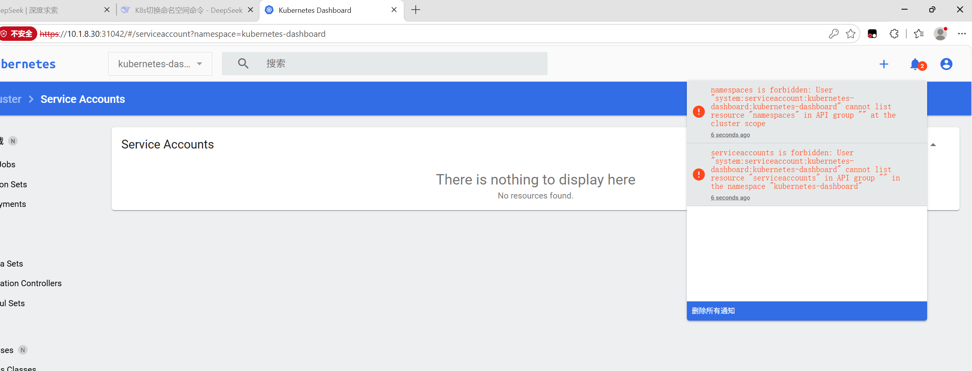Open Ingress Classes in the sidebar

[x=18, y=369]
